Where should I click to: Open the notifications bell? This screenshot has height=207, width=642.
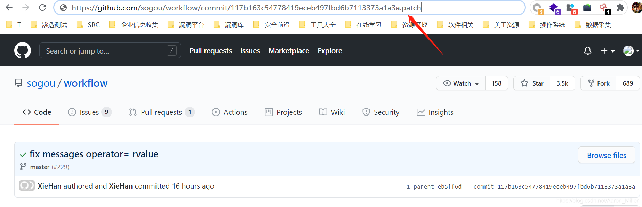[x=588, y=51]
